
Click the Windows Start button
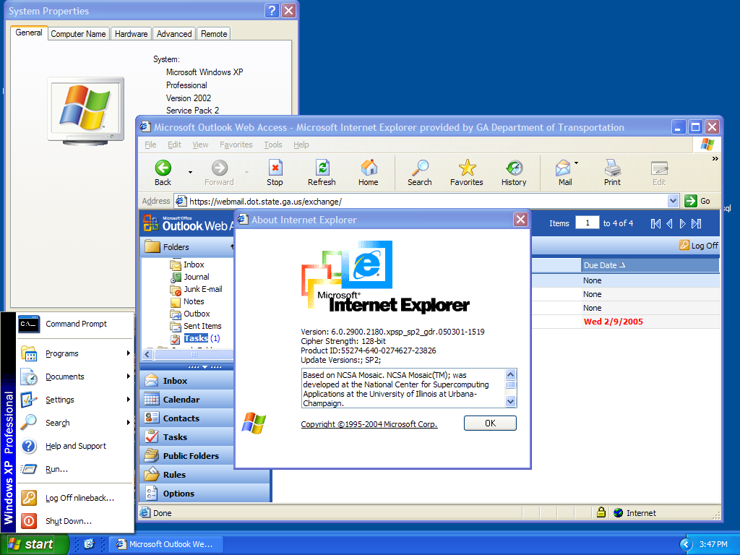(35, 544)
